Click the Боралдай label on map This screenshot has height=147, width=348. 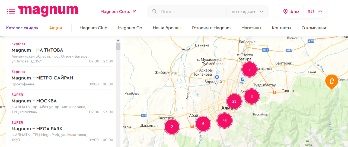click(x=213, y=82)
